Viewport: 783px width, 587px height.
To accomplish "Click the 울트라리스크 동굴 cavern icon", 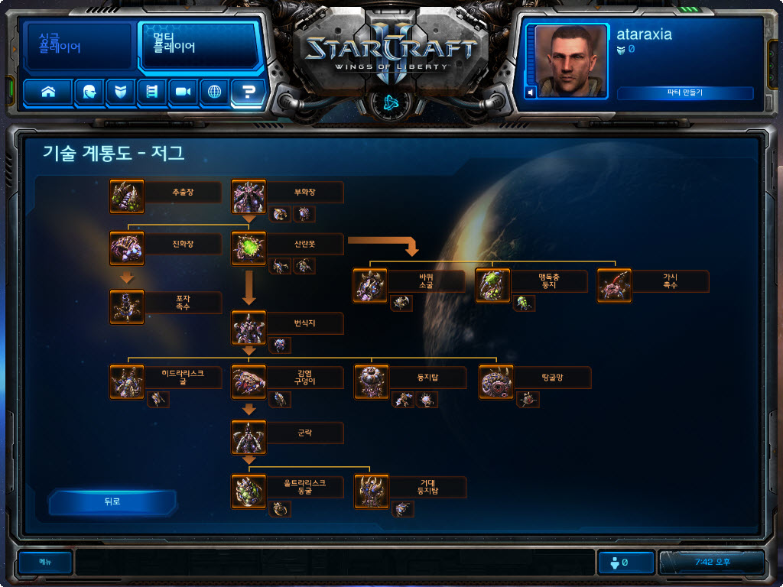I will pos(249,491).
